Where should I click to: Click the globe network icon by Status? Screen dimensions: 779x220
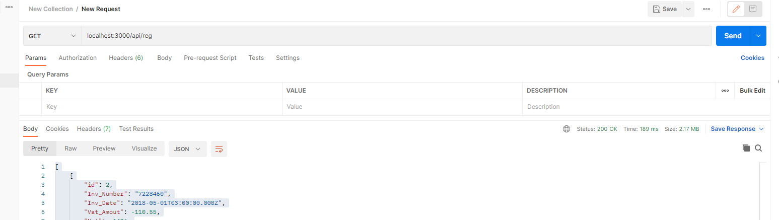[566, 129]
